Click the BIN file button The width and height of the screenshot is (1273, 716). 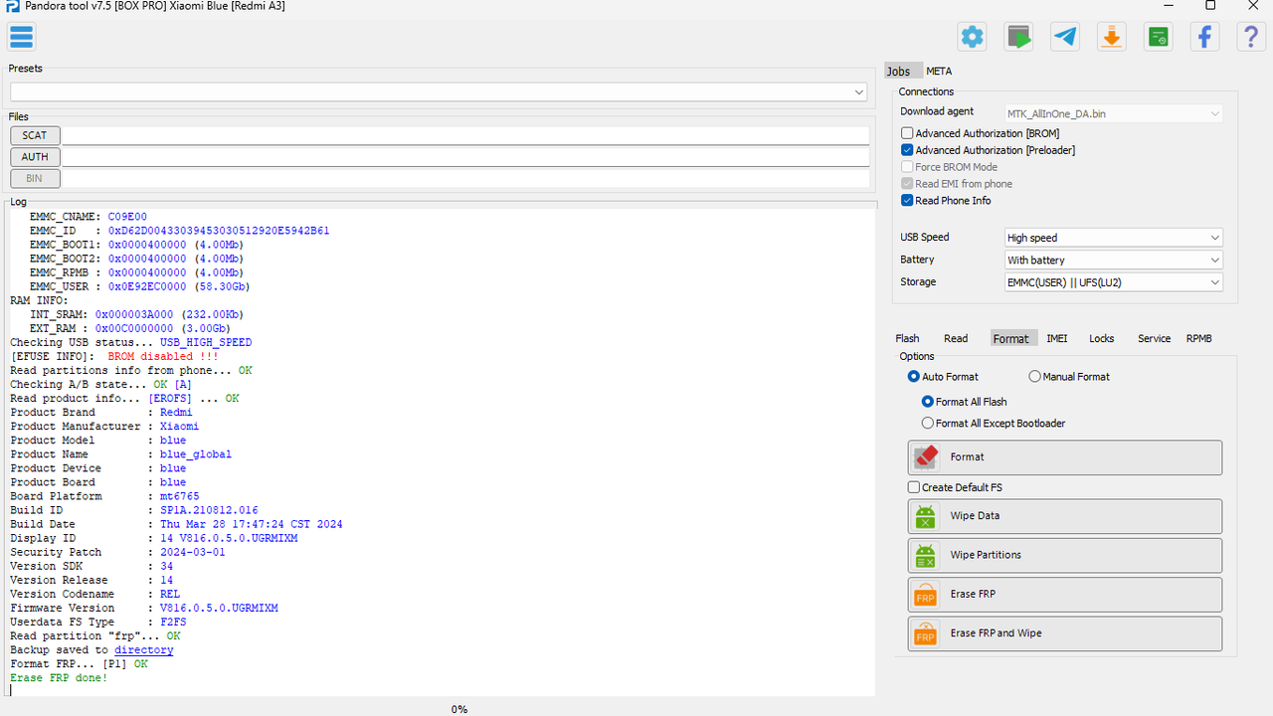[35, 179]
